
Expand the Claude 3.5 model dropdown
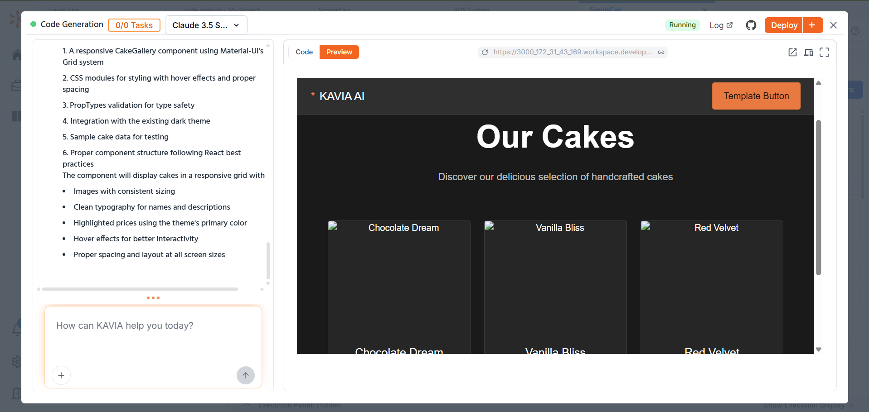click(206, 25)
